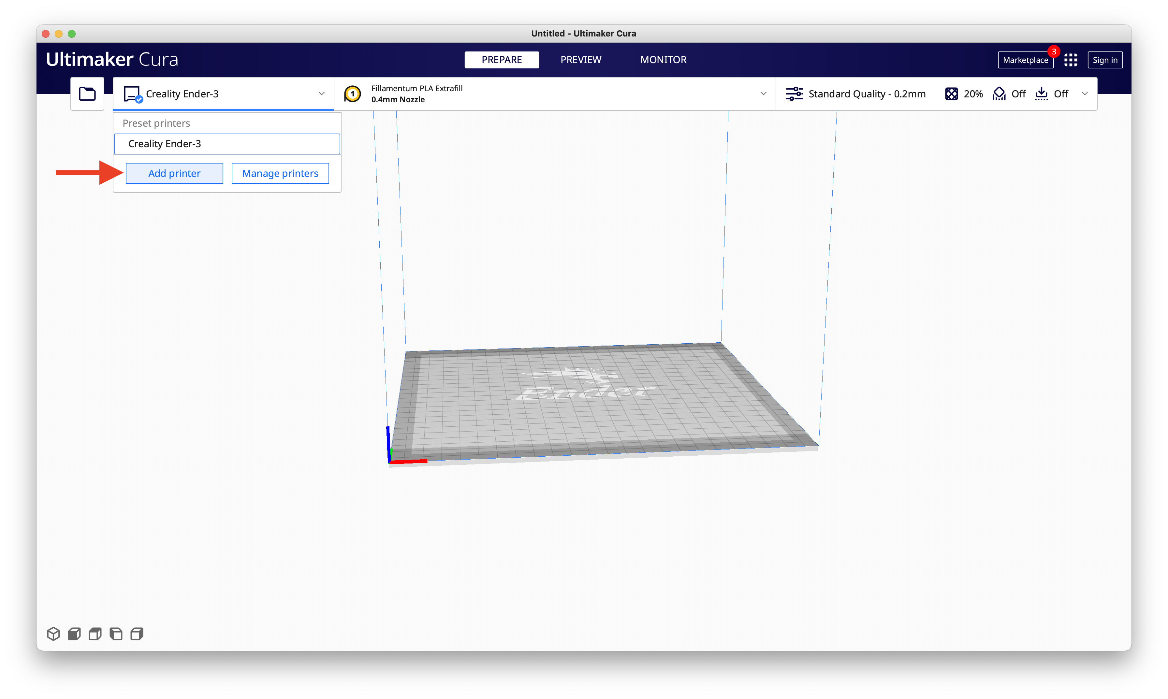Collapse the Creality Ender-3 printer dropdown
Screen dimensions: 1168x699
[321, 93]
